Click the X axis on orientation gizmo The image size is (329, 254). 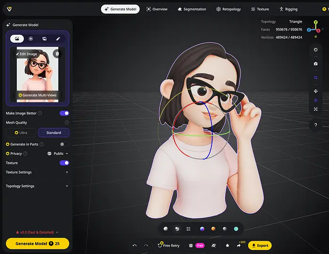(x=318, y=31)
